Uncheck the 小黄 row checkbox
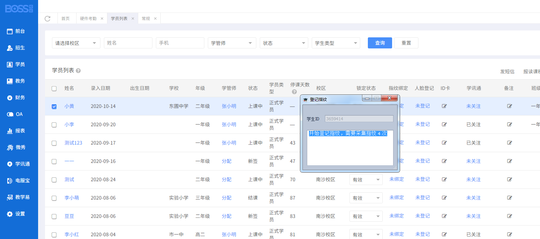The height and width of the screenshot is (239, 540). pos(54,107)
